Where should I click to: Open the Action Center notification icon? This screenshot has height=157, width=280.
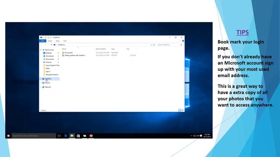click(201, 136)
